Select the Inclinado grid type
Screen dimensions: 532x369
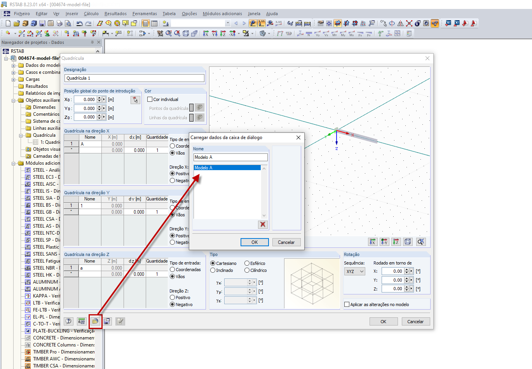[213, 270]
